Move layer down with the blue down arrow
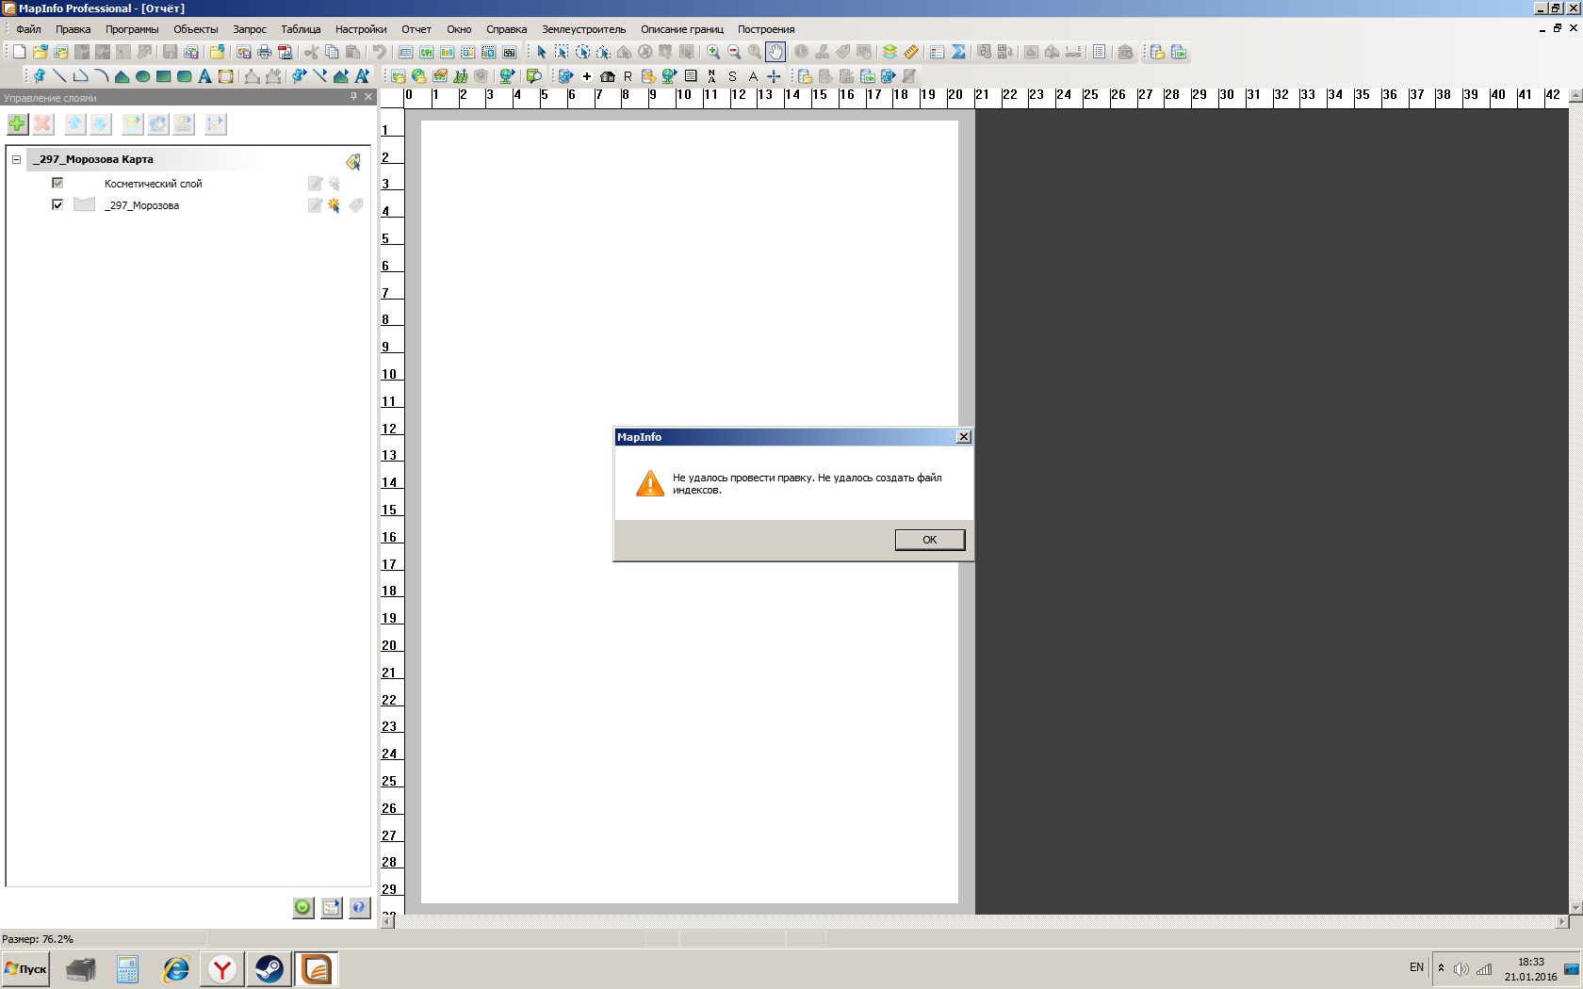 [100, 123]
